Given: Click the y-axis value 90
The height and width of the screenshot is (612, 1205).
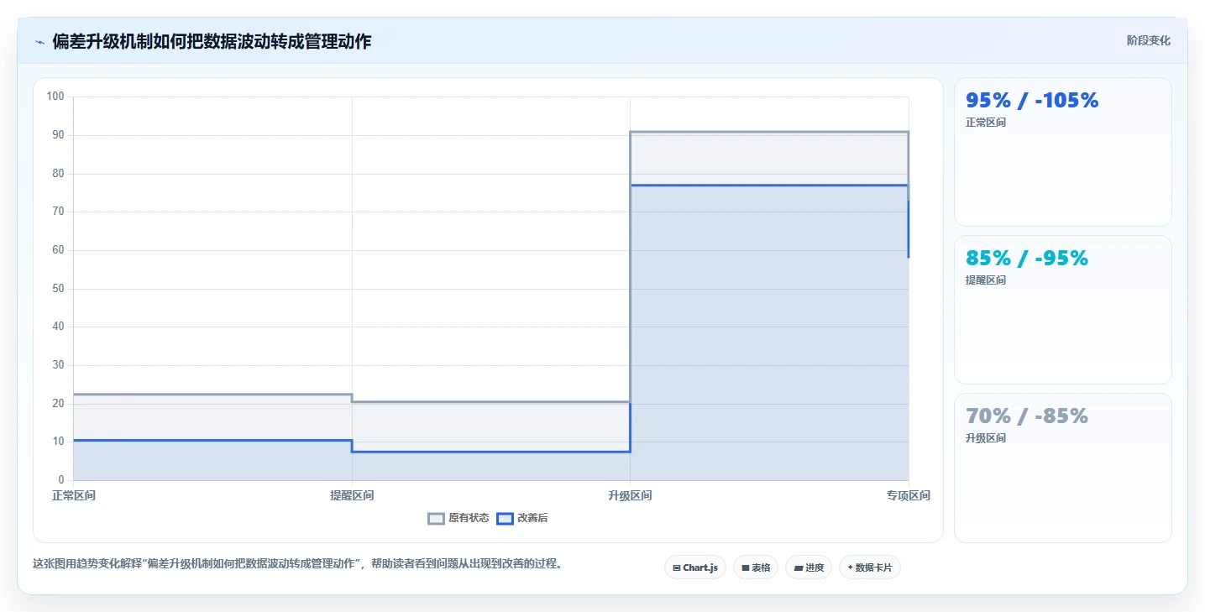Looking at the screenshot, I should [x=58, y=135].
